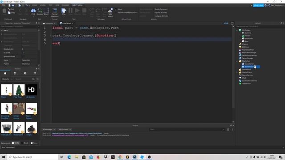Viewport: 285px width, 160px height.
Task: Select Part under Workspace in Explorer
Action: [x=246, y=41]
